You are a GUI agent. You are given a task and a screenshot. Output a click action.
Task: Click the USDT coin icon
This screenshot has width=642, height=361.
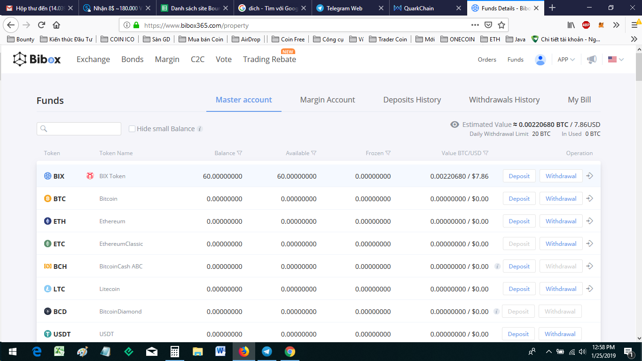click(47, 334)
